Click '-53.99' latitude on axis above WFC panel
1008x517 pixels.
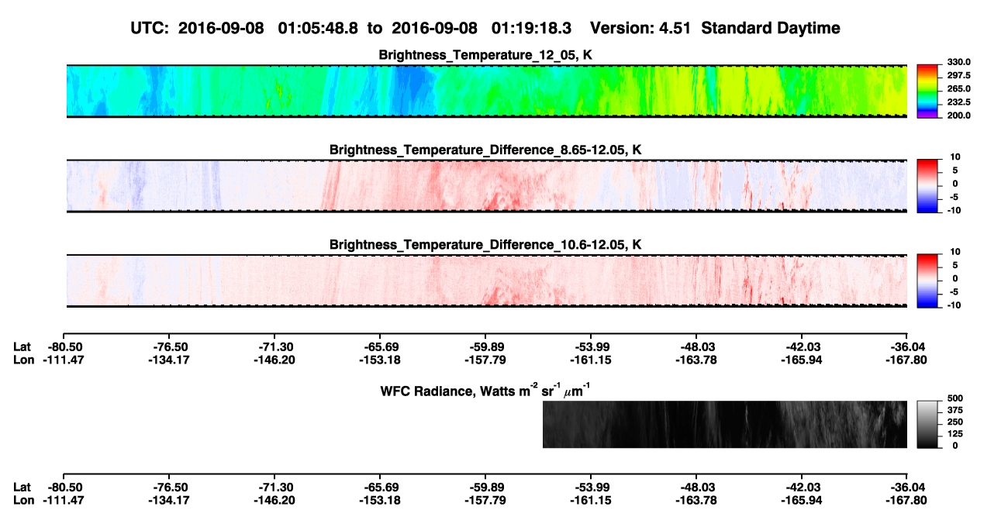(x=592, y=346)
